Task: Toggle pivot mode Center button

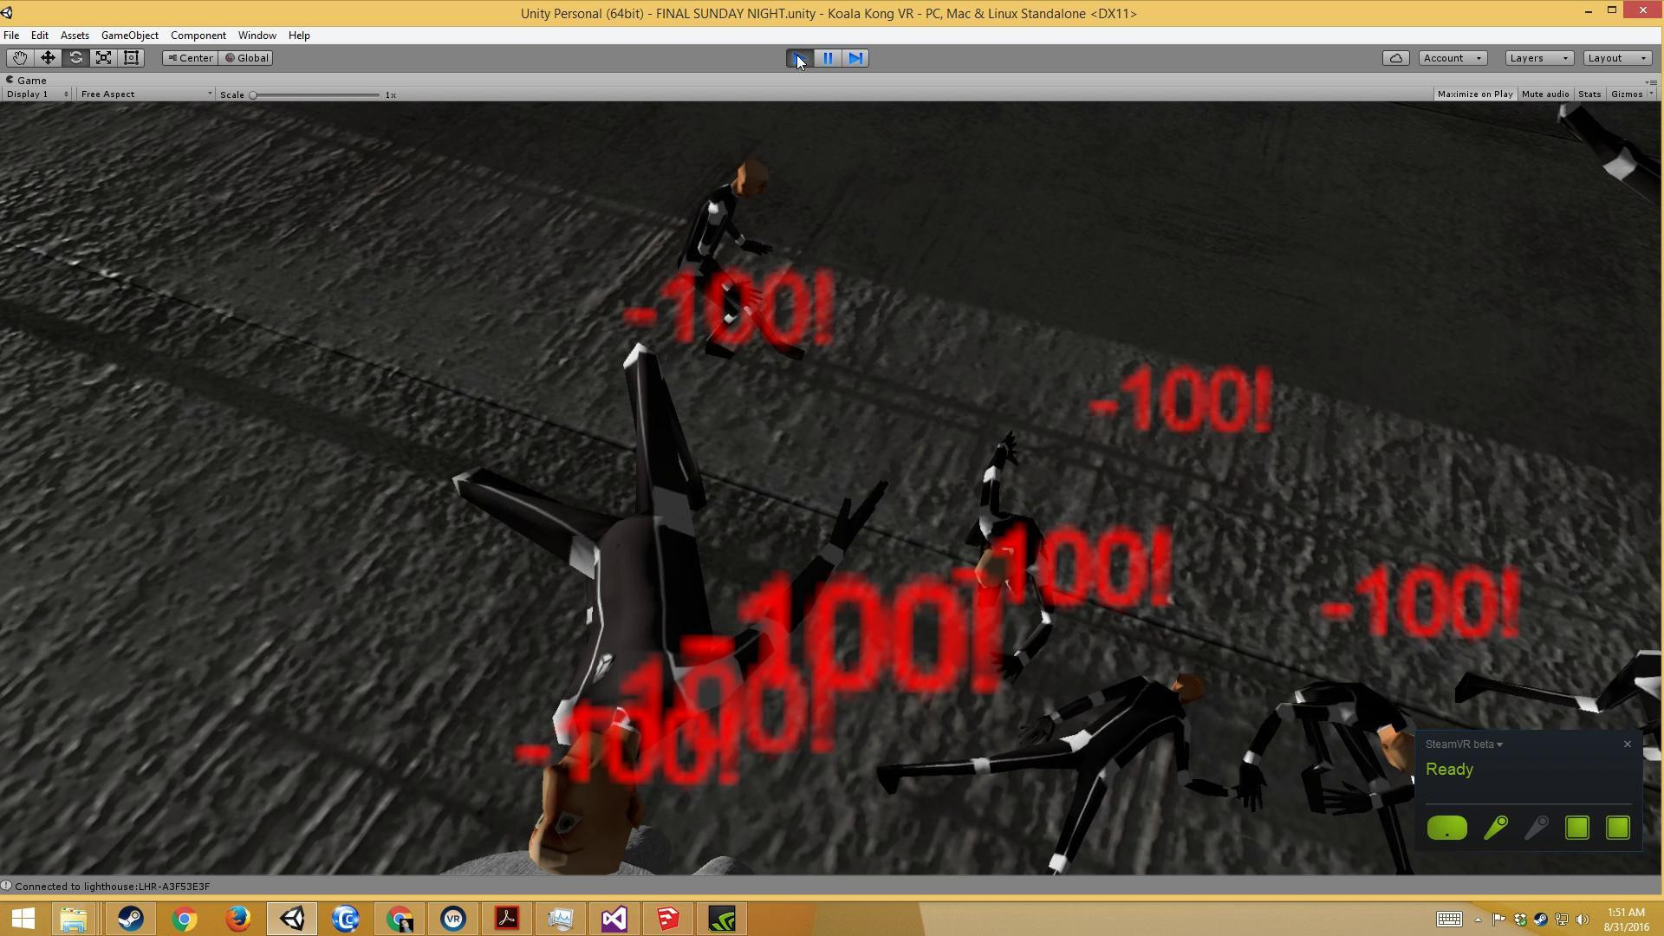Action: [190, 58]
